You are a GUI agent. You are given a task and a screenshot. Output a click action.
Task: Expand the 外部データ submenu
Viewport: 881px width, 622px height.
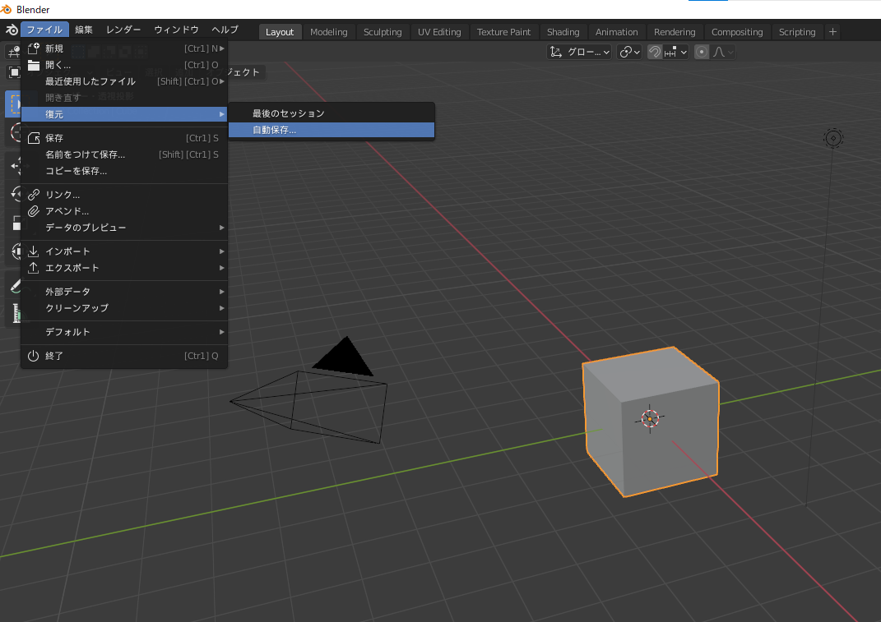coord(124,292)
